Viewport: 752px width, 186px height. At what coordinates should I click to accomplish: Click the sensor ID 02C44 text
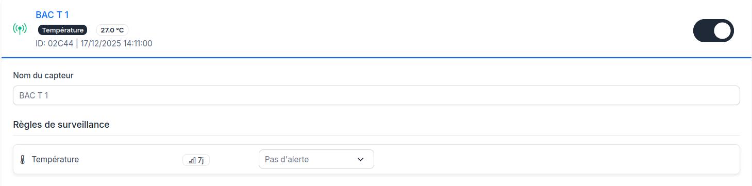[x=54, y=43]
